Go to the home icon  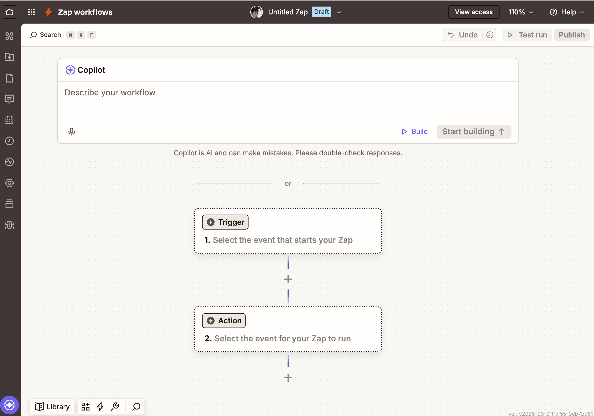(x=9, y=12)
